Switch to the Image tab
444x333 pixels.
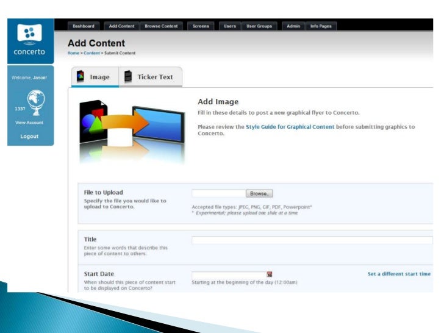(95, 77)
